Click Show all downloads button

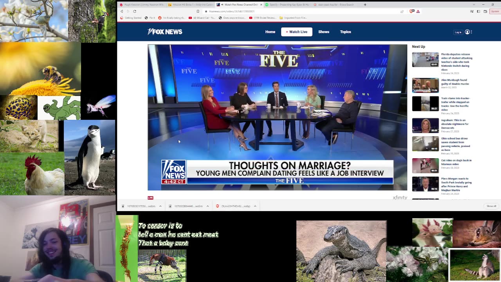(491, 206)
